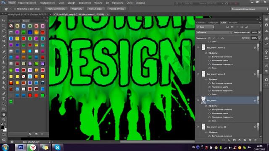Open the layer filter type dropdown Вид
The image size is (269, 151).
[206, 27]
